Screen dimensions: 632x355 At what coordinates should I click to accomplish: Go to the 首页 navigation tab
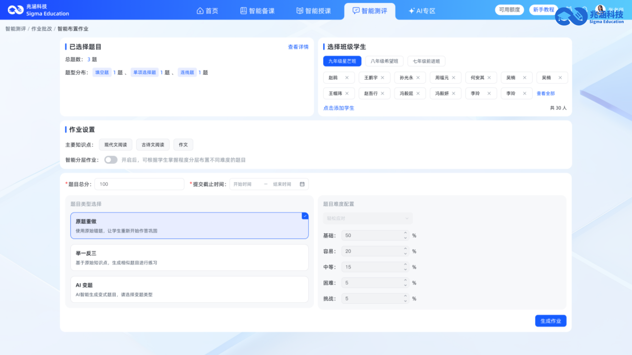207,11
